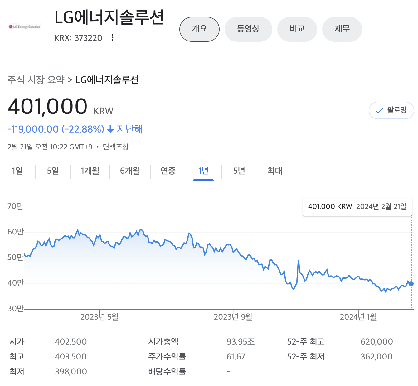Open the 재무 financials tab

[x=342, y=29]
